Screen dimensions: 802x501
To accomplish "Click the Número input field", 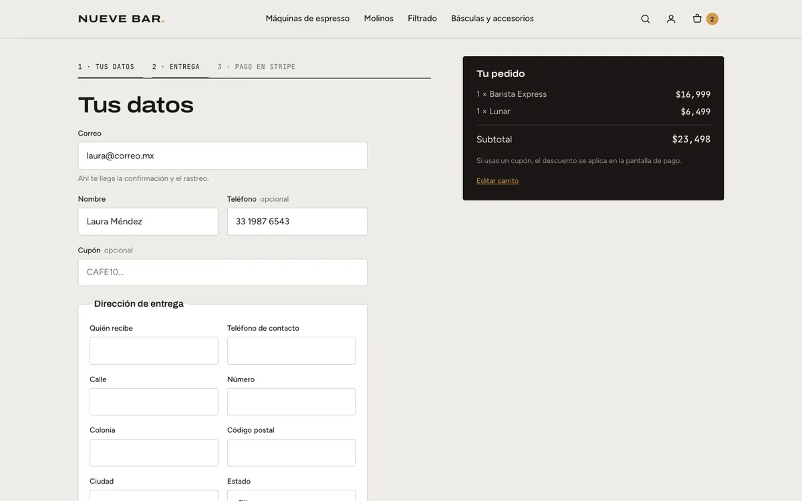I will [291, 402].
